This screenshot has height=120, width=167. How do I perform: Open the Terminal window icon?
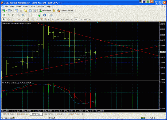[x=30, y=11]
